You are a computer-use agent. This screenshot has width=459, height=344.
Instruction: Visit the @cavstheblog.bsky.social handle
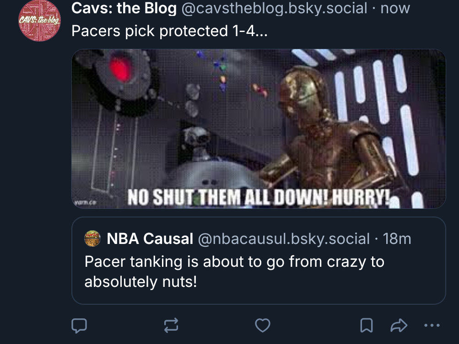point(274,8)
